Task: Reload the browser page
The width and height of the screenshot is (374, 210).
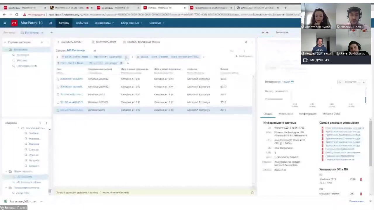Action: [x=17, y=15]
